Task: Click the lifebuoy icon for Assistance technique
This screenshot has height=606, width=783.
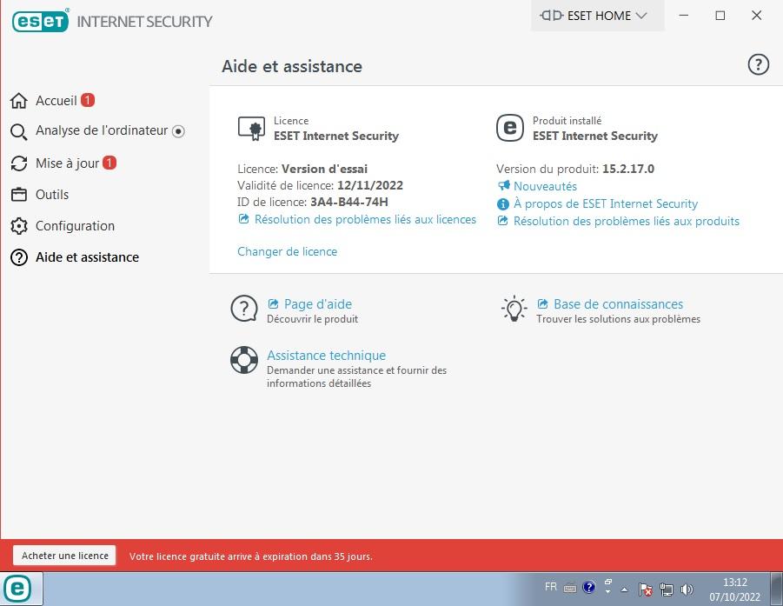Action: 244,360
